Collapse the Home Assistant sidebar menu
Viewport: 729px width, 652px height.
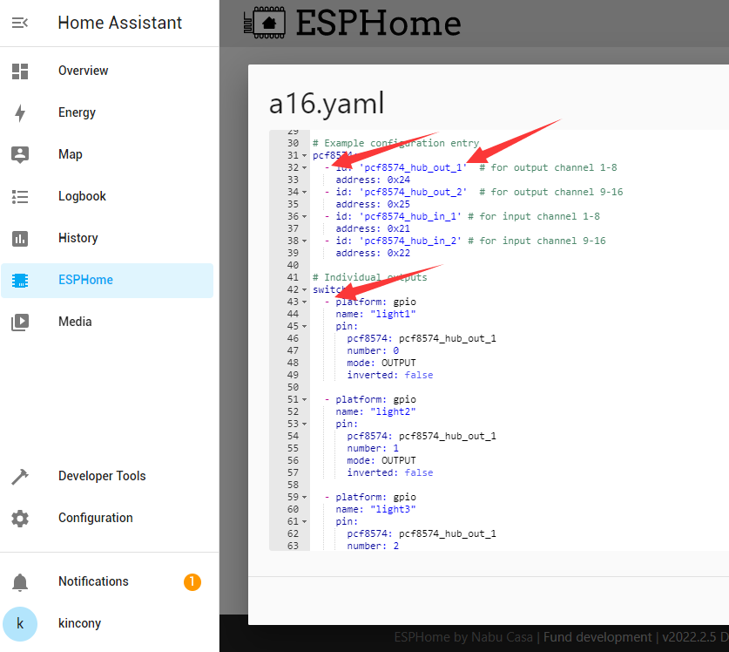(20, 24)
